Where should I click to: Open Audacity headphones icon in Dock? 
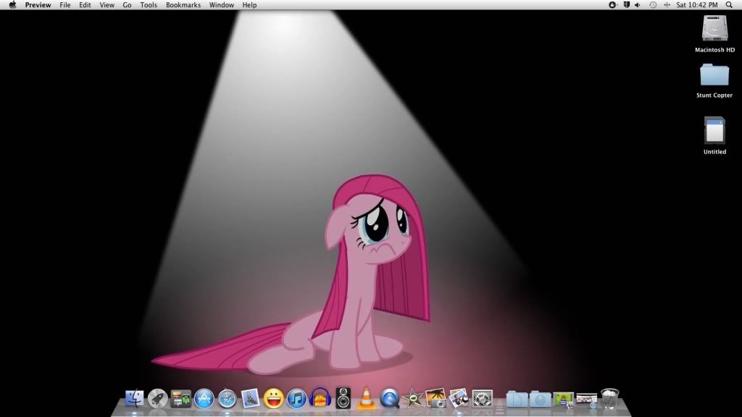[320, 399]
